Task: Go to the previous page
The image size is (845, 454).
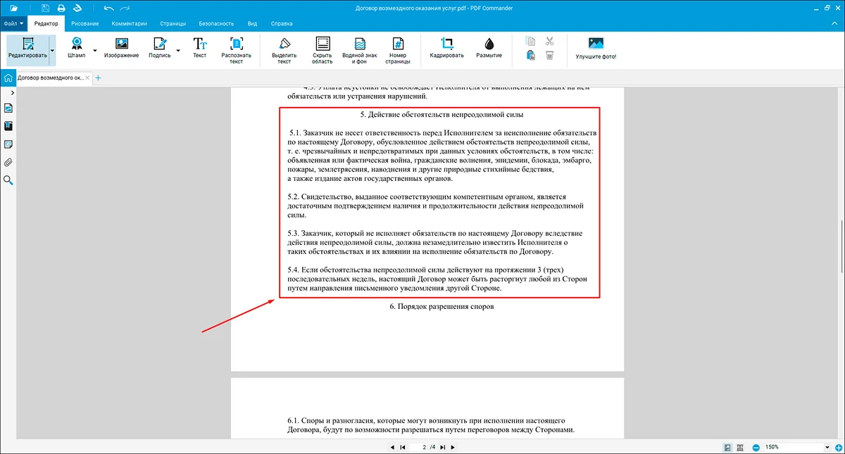Action: 392,447
